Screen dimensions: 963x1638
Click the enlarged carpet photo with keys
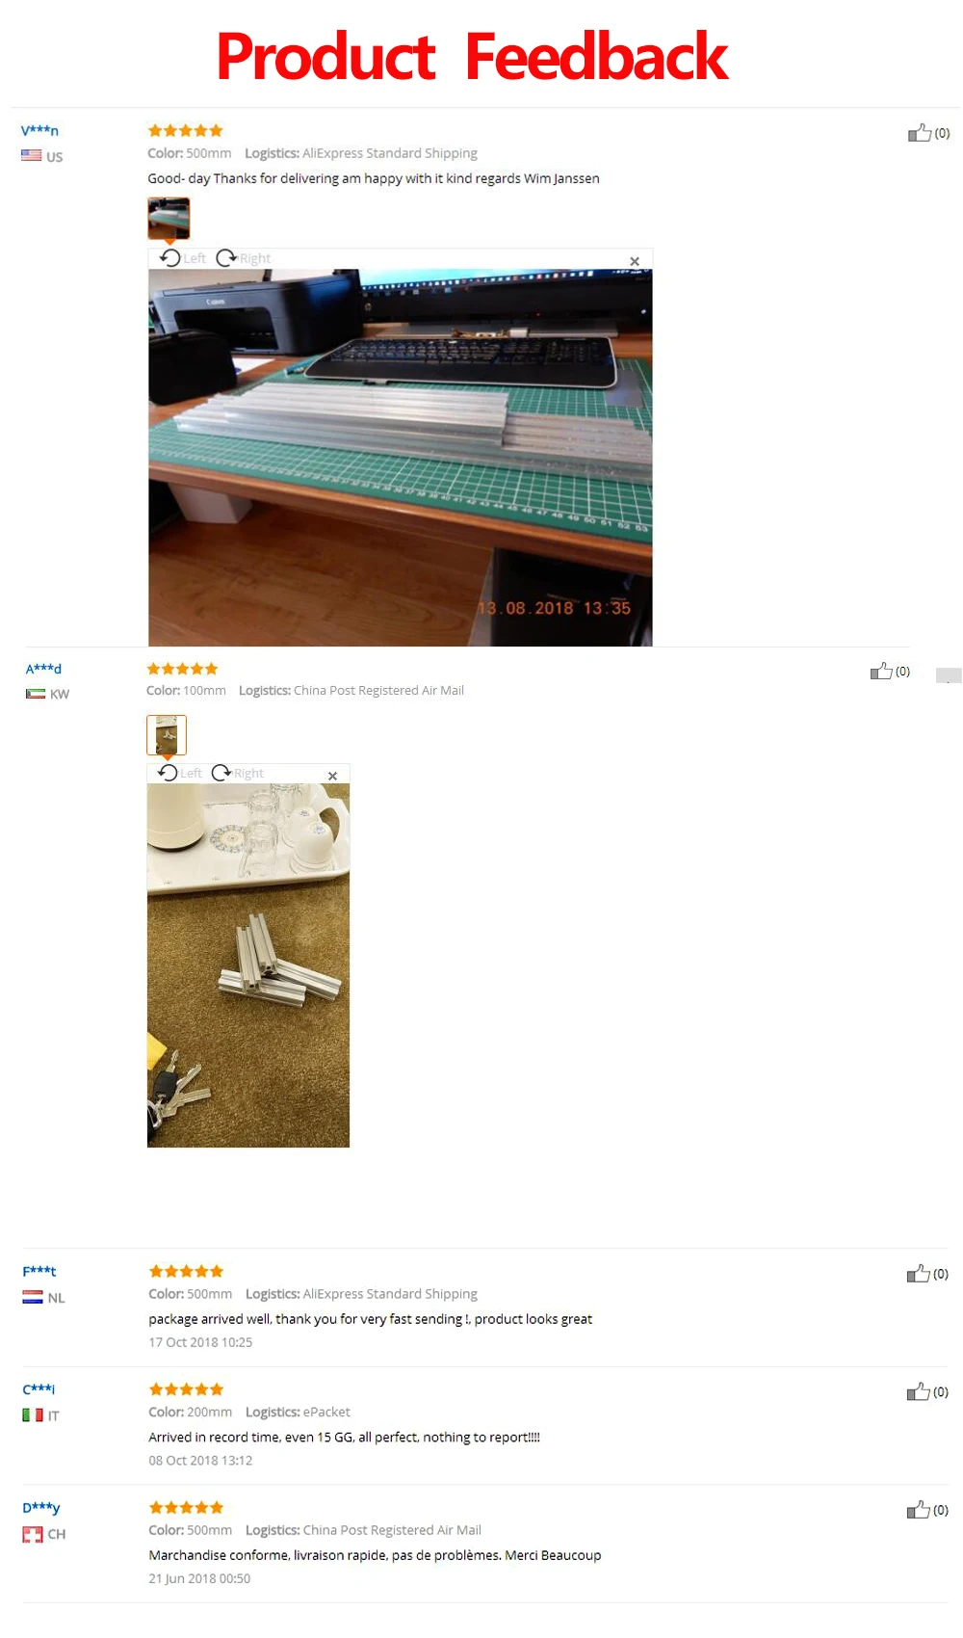248,965
